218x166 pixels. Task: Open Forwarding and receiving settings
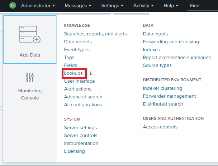(x=171, y=42)
